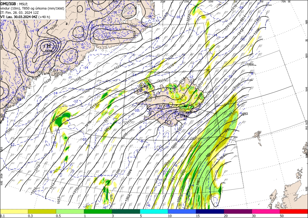Click the '30' legend value
The image size is (308, 218).
pyautogui.click(x=254, y=216)
